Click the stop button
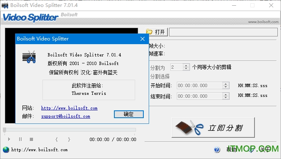281x159 pixels. point(31,139)
